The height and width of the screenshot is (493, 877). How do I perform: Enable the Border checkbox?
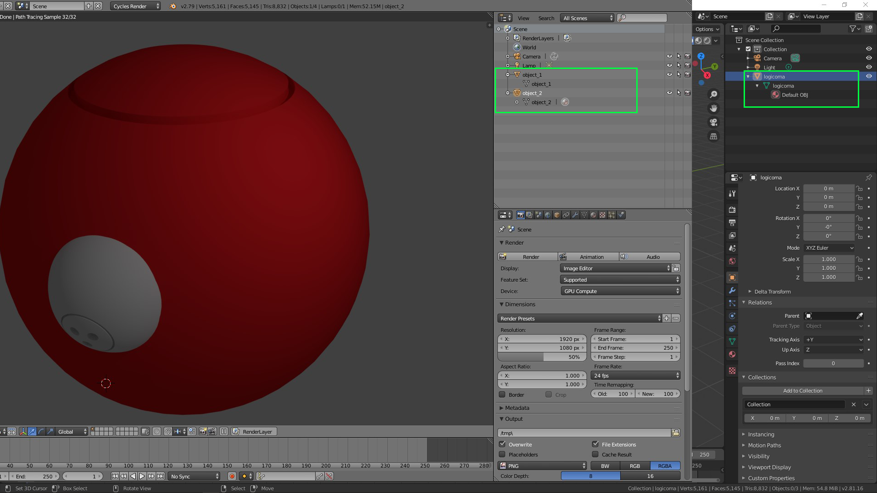[502, 394]
